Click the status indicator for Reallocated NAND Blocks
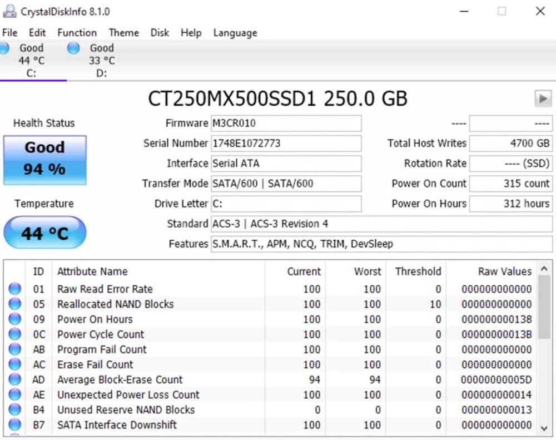 15,304
